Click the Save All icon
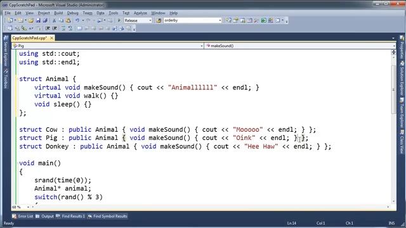The height and width of the screenshot is (228, 406). (x=45, y=20)
